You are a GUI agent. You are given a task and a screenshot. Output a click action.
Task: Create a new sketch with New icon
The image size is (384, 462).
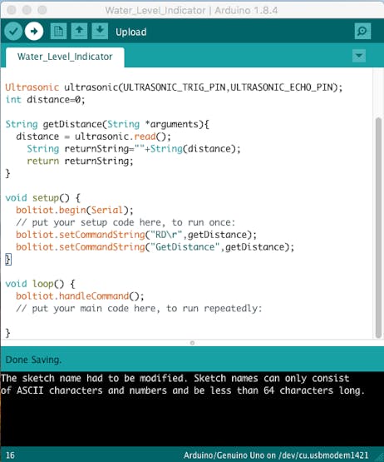tap(58, 31)
